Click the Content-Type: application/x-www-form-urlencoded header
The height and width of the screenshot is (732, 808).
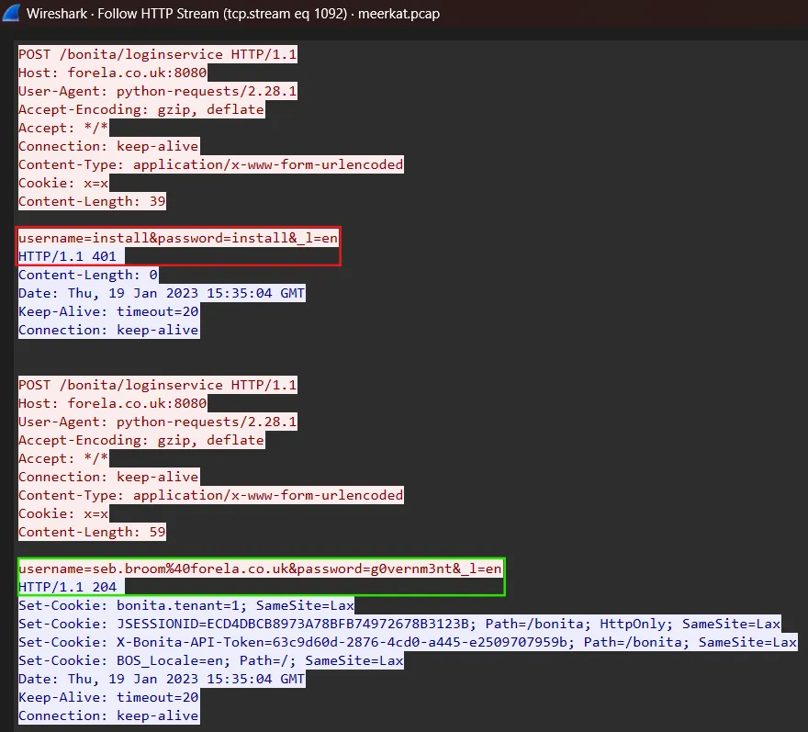pos(210,164)
